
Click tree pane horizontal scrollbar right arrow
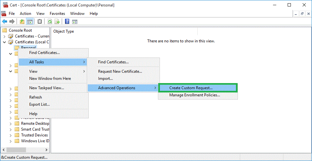point(47,150)
